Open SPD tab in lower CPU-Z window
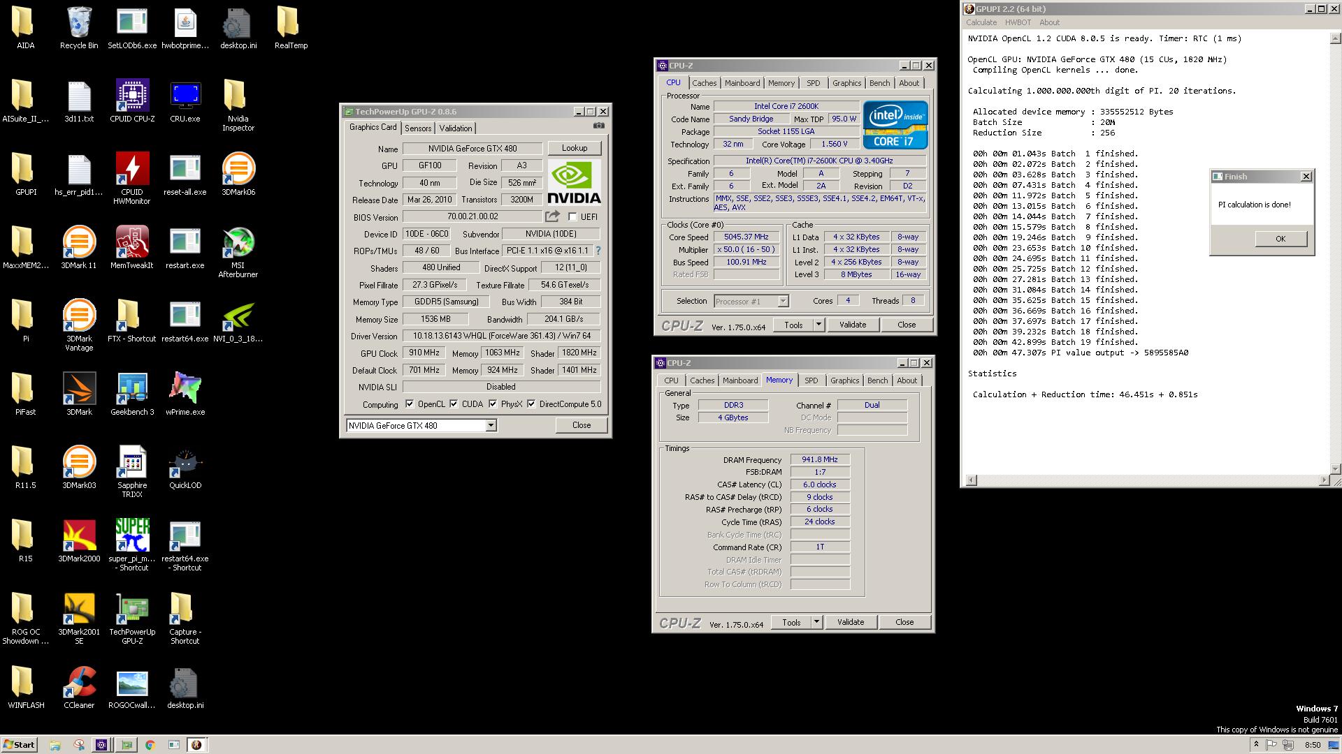This screenshot has height=754, width=1342. [x=811, y=380]
